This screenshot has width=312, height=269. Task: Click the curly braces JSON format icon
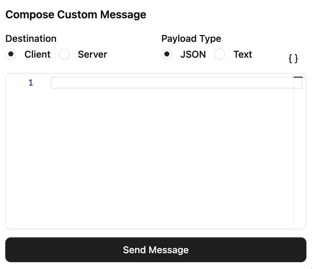point(293,58)
